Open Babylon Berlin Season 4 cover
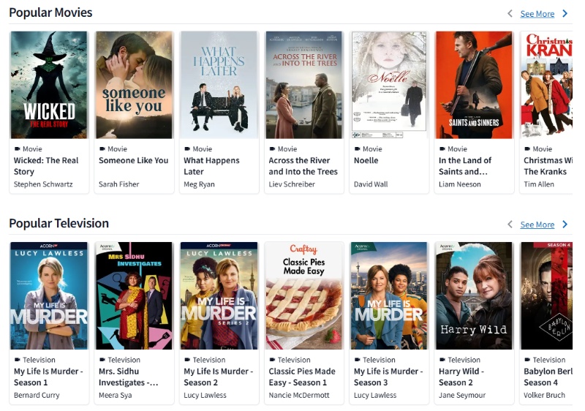The width and height of the screenshot is (585, 411). coord(546,295)
